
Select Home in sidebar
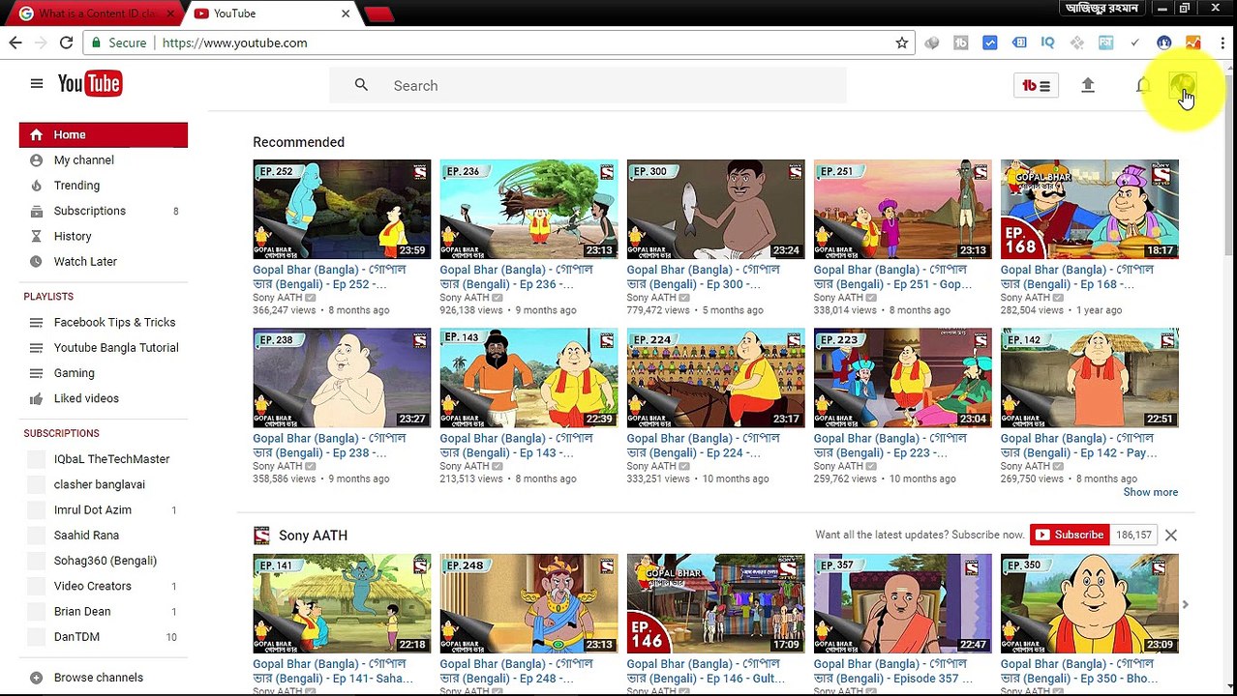point(104,134)
